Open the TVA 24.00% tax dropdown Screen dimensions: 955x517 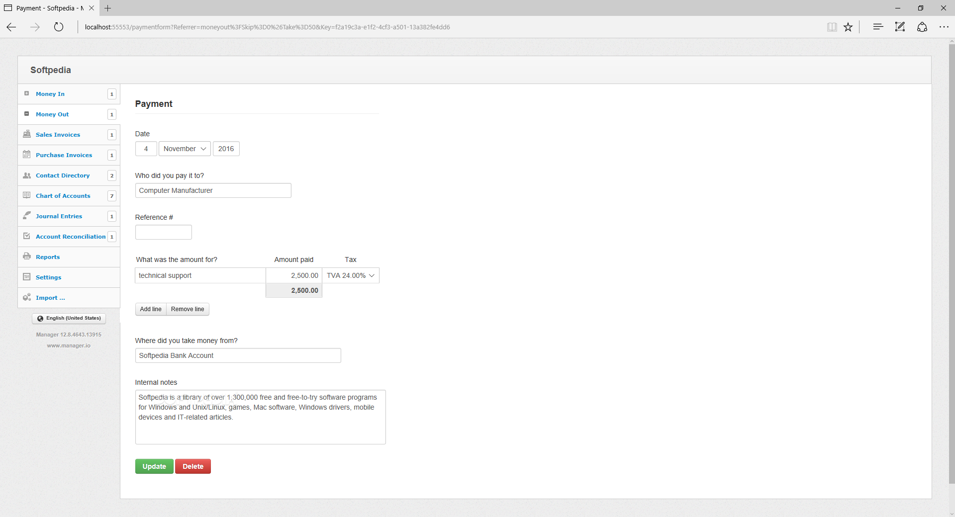click(351, 275)
